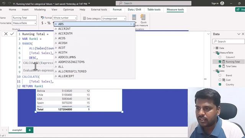Choose ALLEXCEPT from the suggestions list

95,76
